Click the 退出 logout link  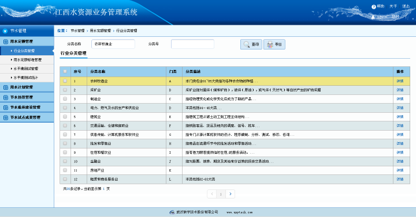pyautogui.click(x=406, y=6)
